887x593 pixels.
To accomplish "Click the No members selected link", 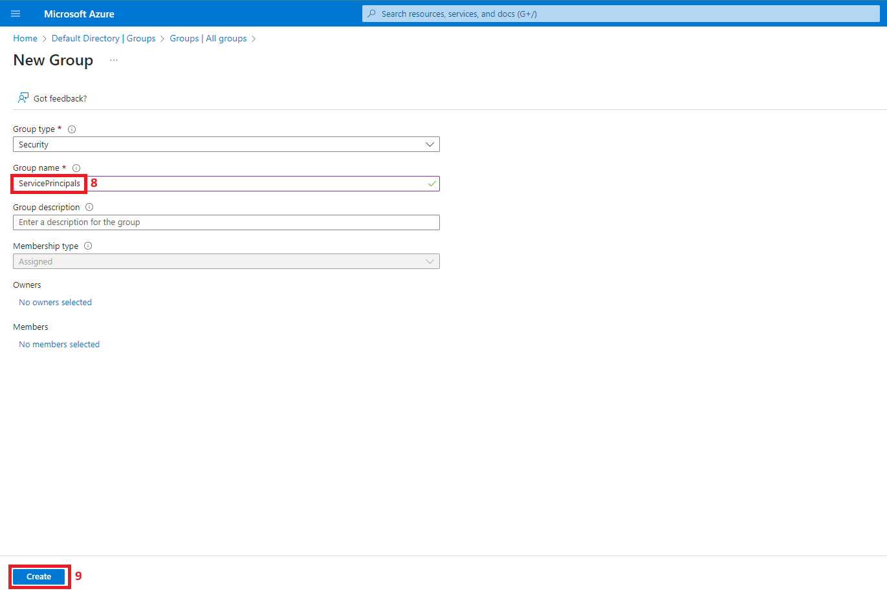I will (x=59, y=345).
